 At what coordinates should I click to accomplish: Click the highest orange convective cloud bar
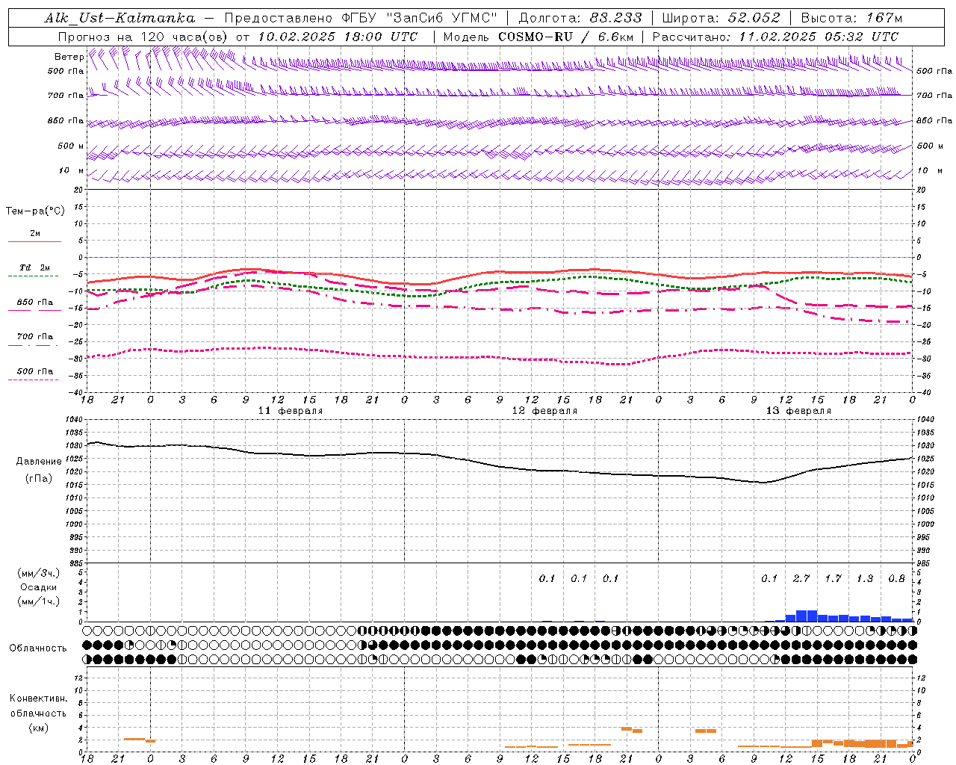(626, 728)
